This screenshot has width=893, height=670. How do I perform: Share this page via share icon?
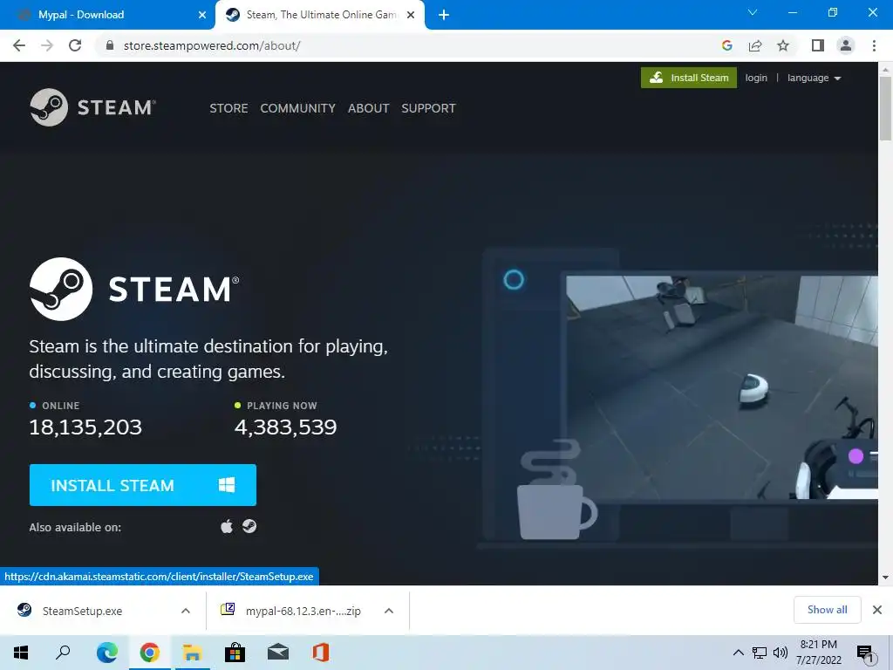click(755, 45)
